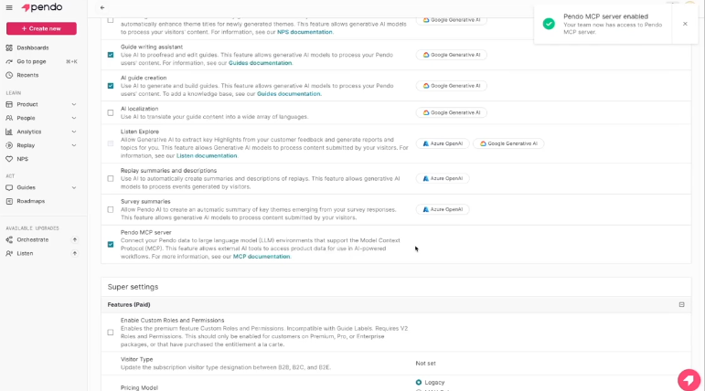Viewport: 705px width, 391px height.
Task: Collapse the Features (Paid) section
Action: pos(681,305)
